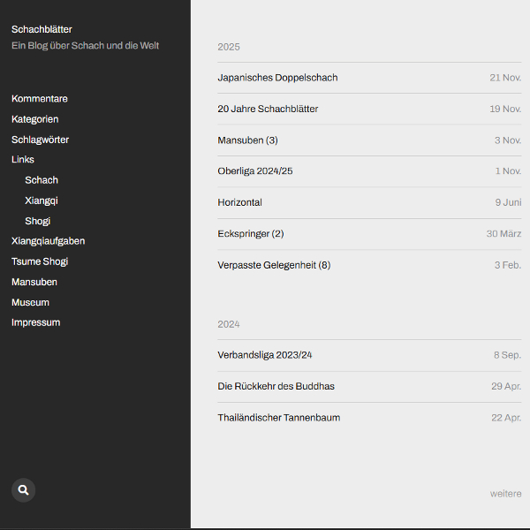The width and height of the screenshot is (530, 530).
Task: Select Kategorien in the sidebar menu
Action: [34, 119]
